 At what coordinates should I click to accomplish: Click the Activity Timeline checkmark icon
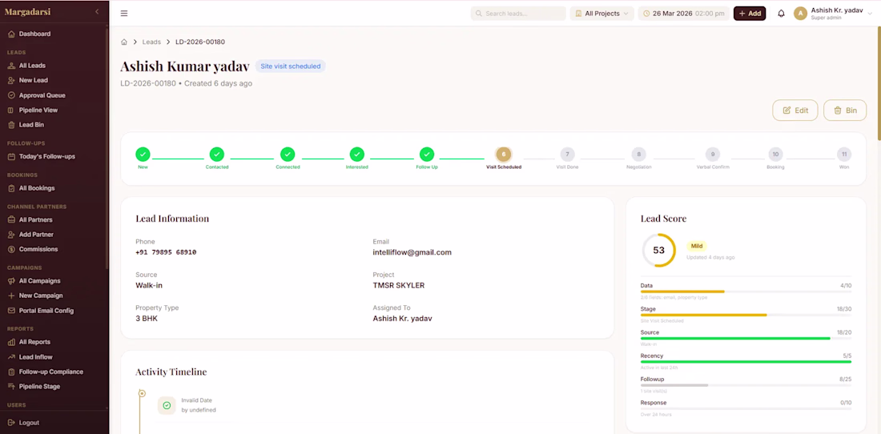[x=167, y=405]
